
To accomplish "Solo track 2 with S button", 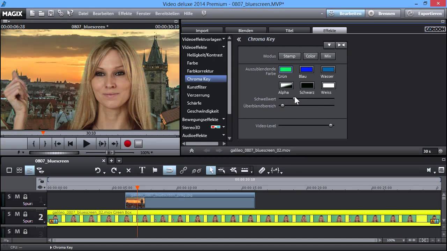I will coord(9,214).
